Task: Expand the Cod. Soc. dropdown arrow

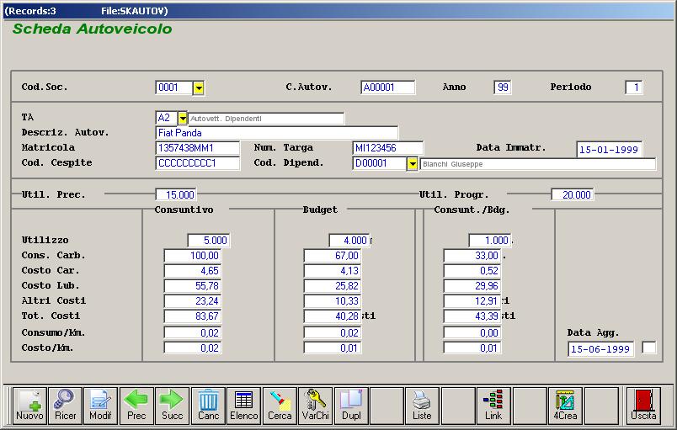Action: coord(198,88)
